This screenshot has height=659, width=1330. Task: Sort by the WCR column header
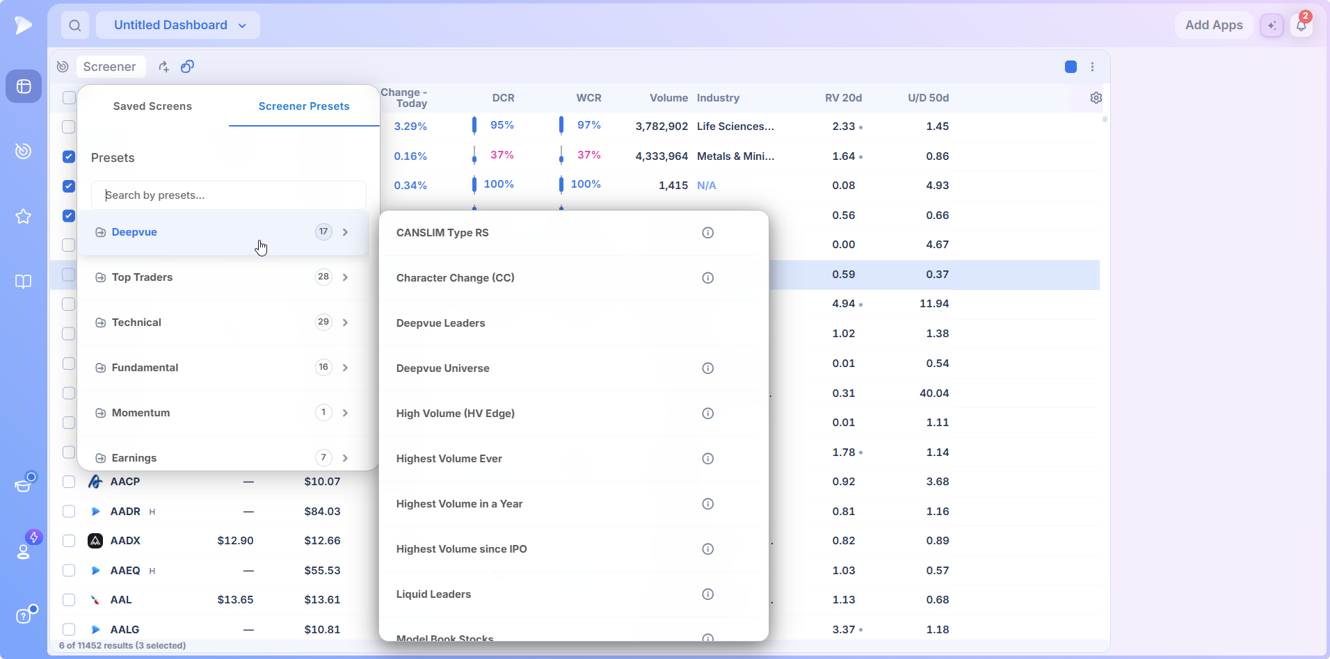588,98
